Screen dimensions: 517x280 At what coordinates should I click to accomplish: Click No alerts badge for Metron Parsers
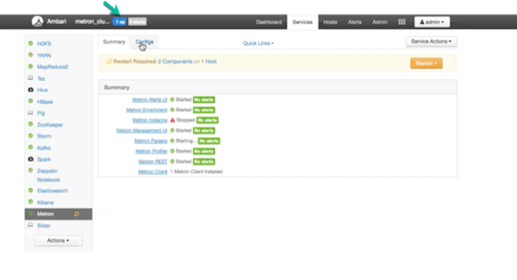point(209,141)
